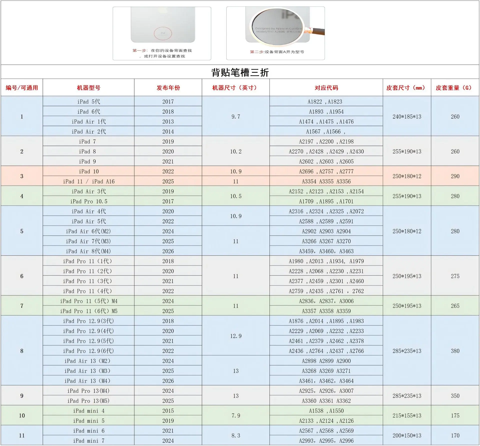Select the 9.7 inch size cell
Viewport: 480px width, 446px height.
pos(236,117)
